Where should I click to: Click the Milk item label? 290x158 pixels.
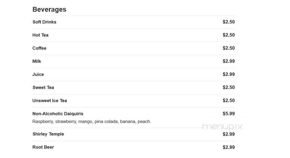pos(37,61)
